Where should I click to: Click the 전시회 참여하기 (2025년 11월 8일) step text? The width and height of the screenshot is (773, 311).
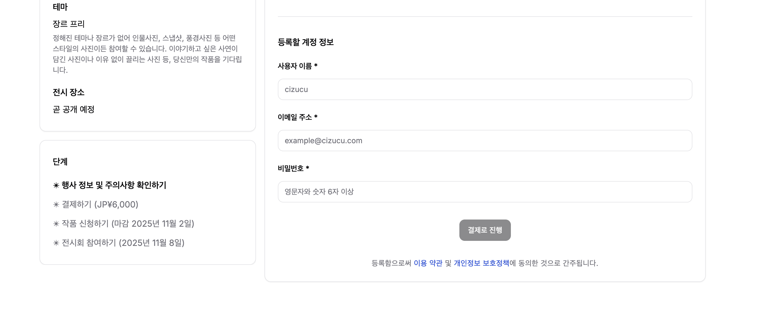(123, 243)
